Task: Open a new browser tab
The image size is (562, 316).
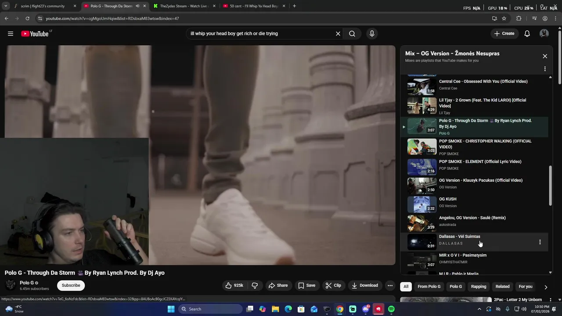Action: click(294, 6)
